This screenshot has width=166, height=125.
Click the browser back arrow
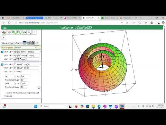[4, 23]
